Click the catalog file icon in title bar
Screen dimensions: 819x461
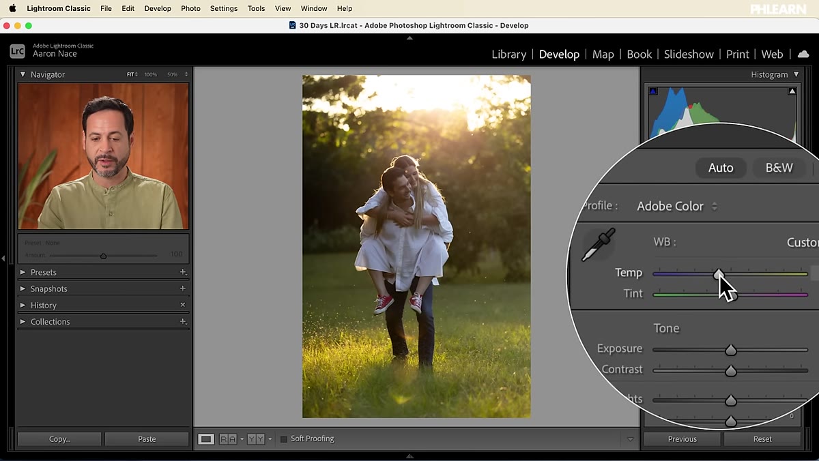tap(293, 25)
